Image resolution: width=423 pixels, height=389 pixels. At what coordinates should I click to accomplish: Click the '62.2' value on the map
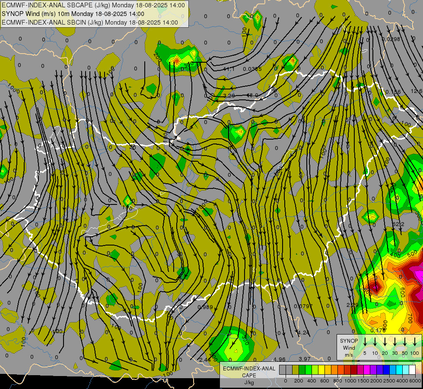click(398, 224)
